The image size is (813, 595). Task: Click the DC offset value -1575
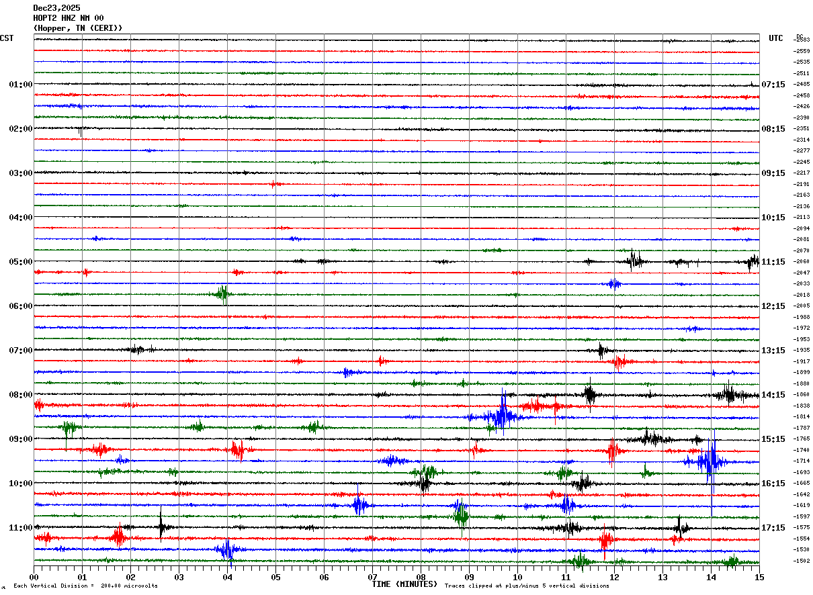pyautogui.click(x=802, y=527)
